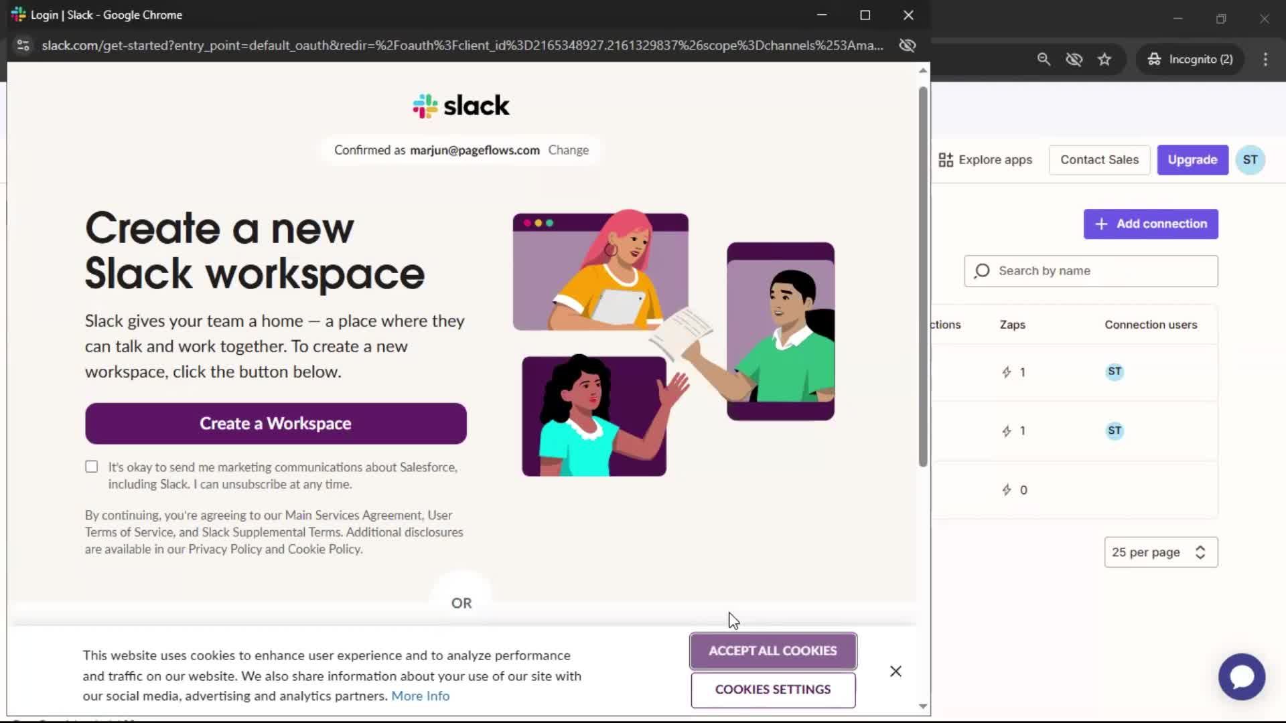The image size is (1286, 723).
Task: Open site information icon in address bar
Action: click(23, 46)
